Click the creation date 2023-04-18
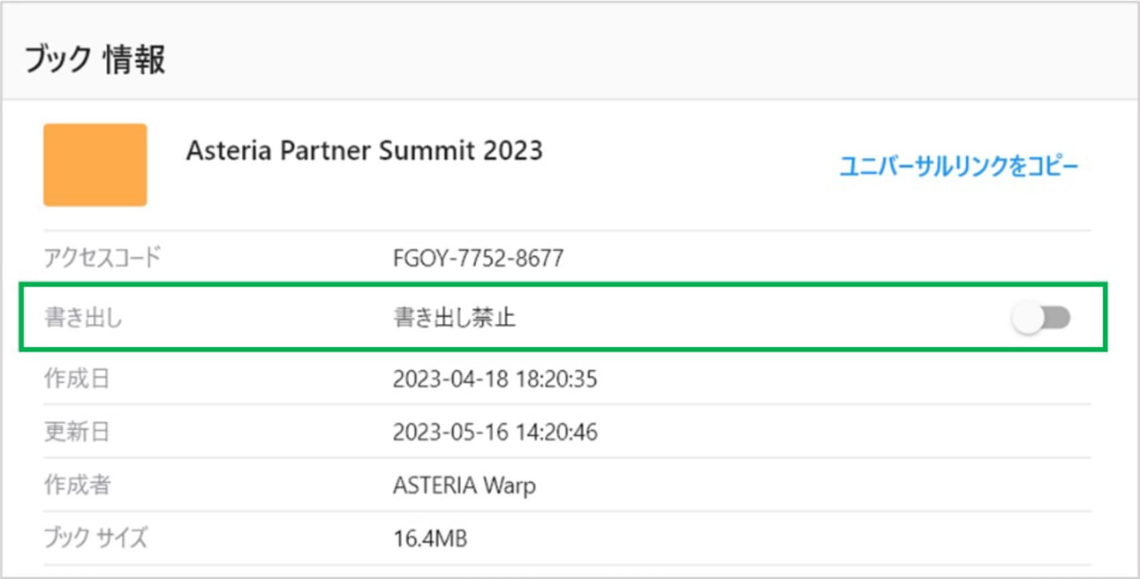The width and height of the screenshot is (1140, 579). 450,379
